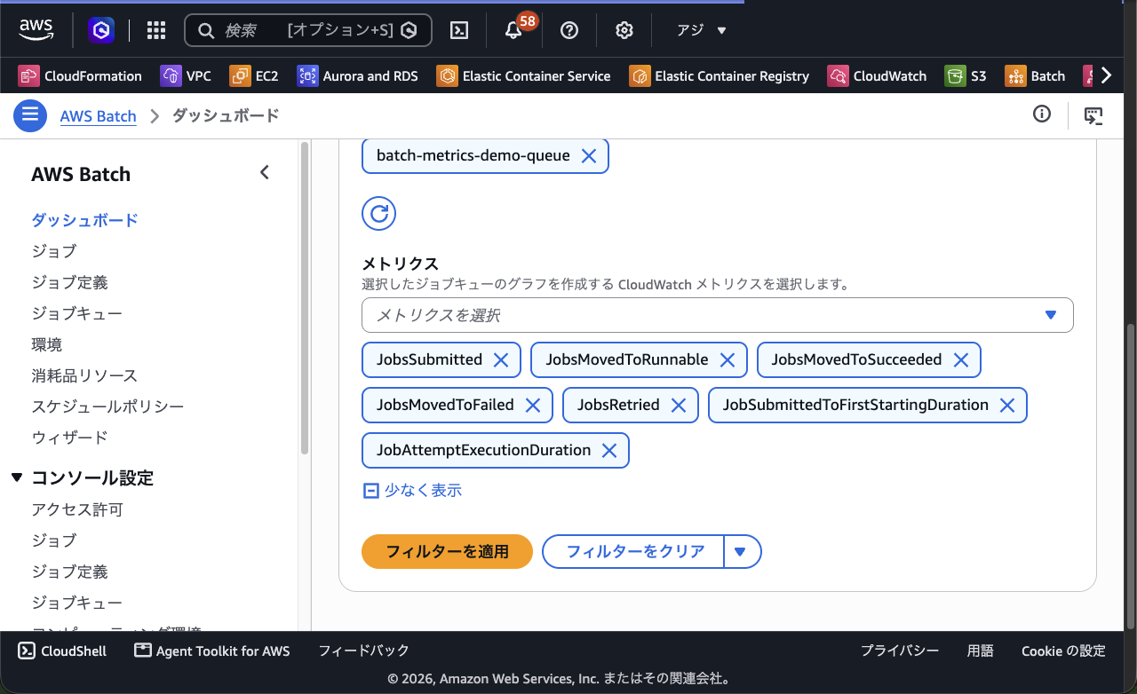Open the AWS home logo
Image resolution: width=1137 pixels, height=694 pixels.
click(36, 30)
